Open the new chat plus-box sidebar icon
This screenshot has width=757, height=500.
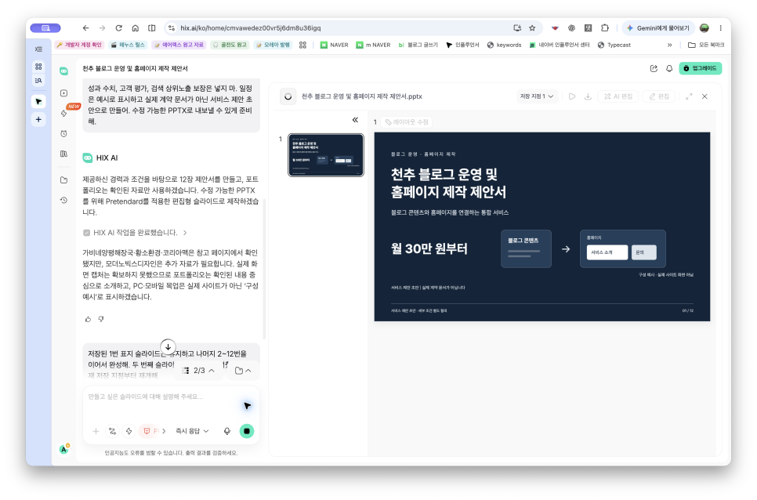[x=63, y=93]
